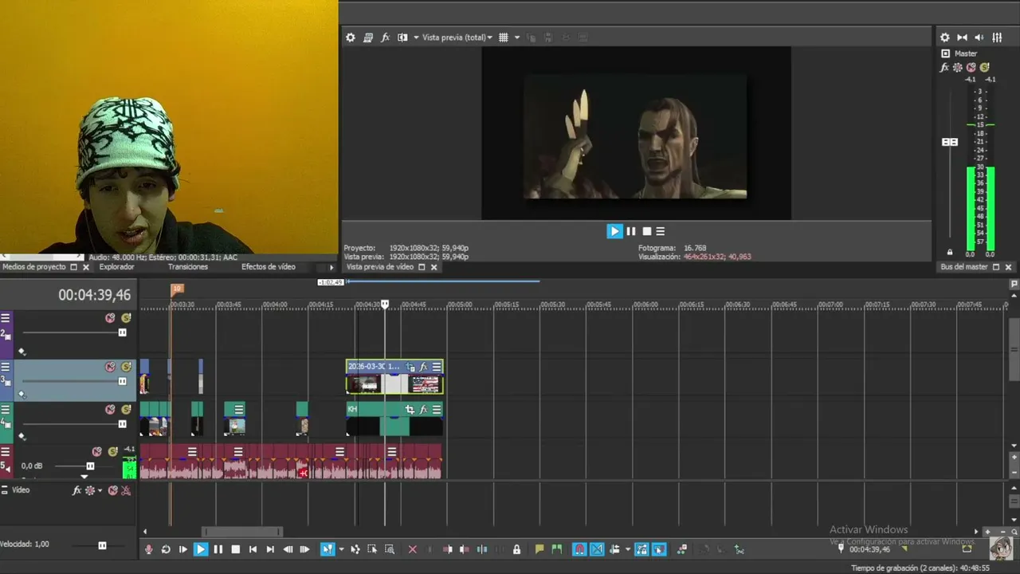1020x574 pixels.
Task: Open mixer faders icon on Master bus
Action: (x=997, y=37)
